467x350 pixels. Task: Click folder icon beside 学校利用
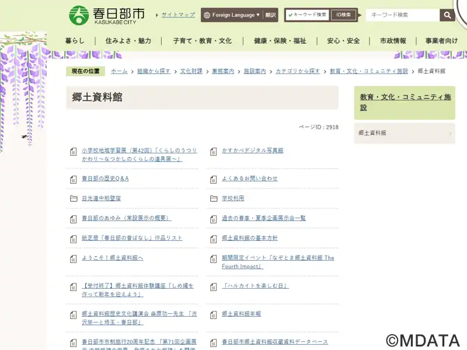pos(214,198)
